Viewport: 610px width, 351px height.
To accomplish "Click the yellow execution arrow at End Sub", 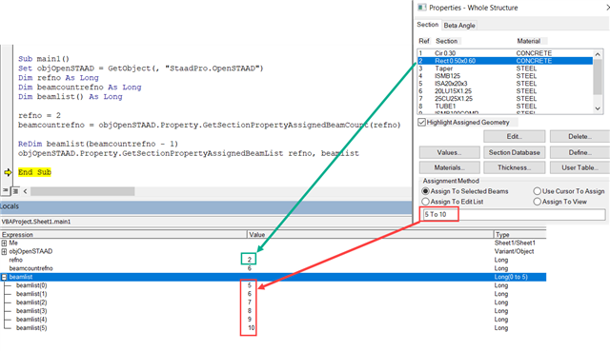I will click(x=8, y=172).
